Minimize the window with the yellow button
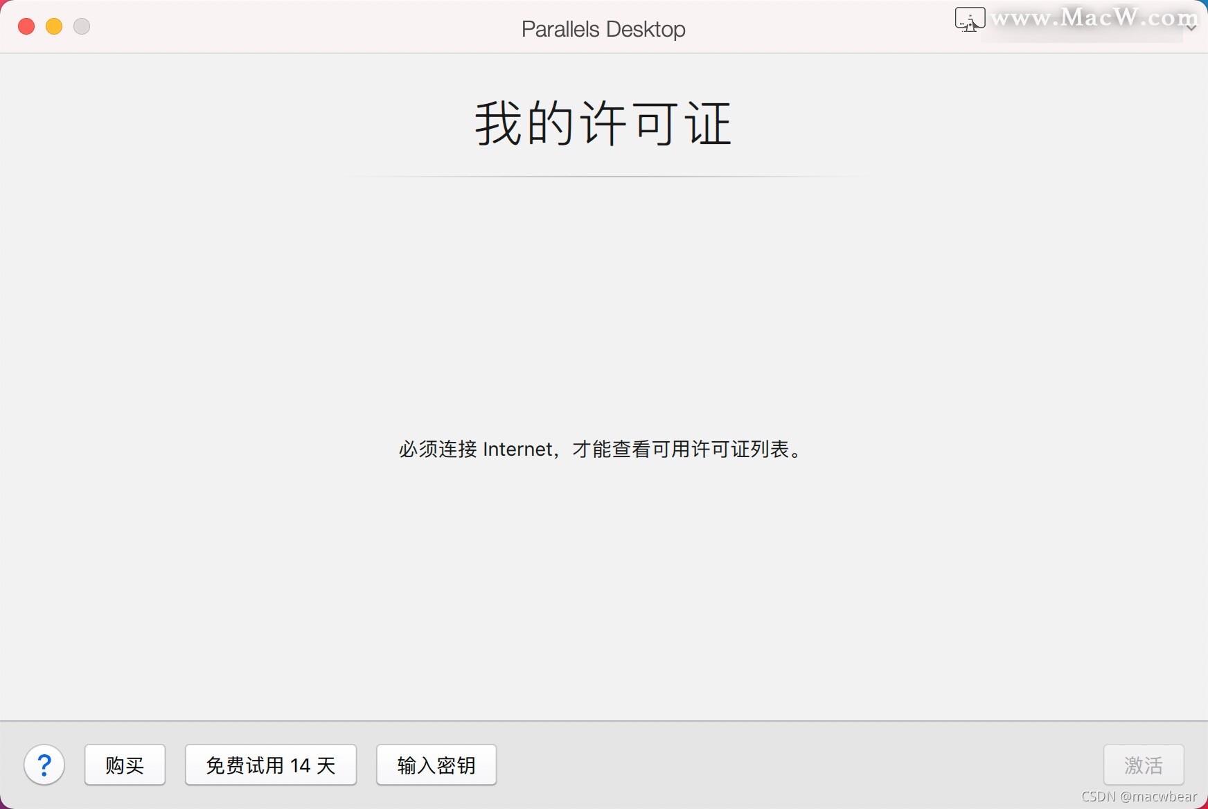This screenshot has height=809, width=1208. tap(54, 26)
